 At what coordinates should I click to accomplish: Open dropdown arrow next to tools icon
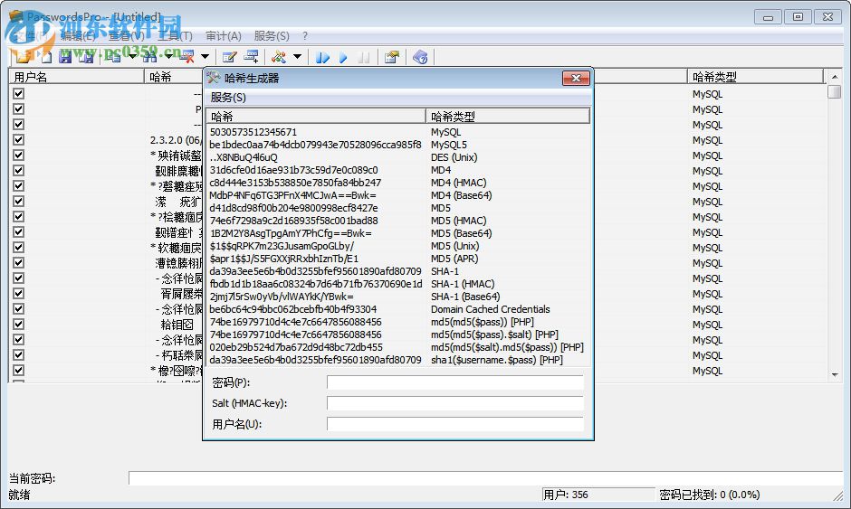point(298,56)
